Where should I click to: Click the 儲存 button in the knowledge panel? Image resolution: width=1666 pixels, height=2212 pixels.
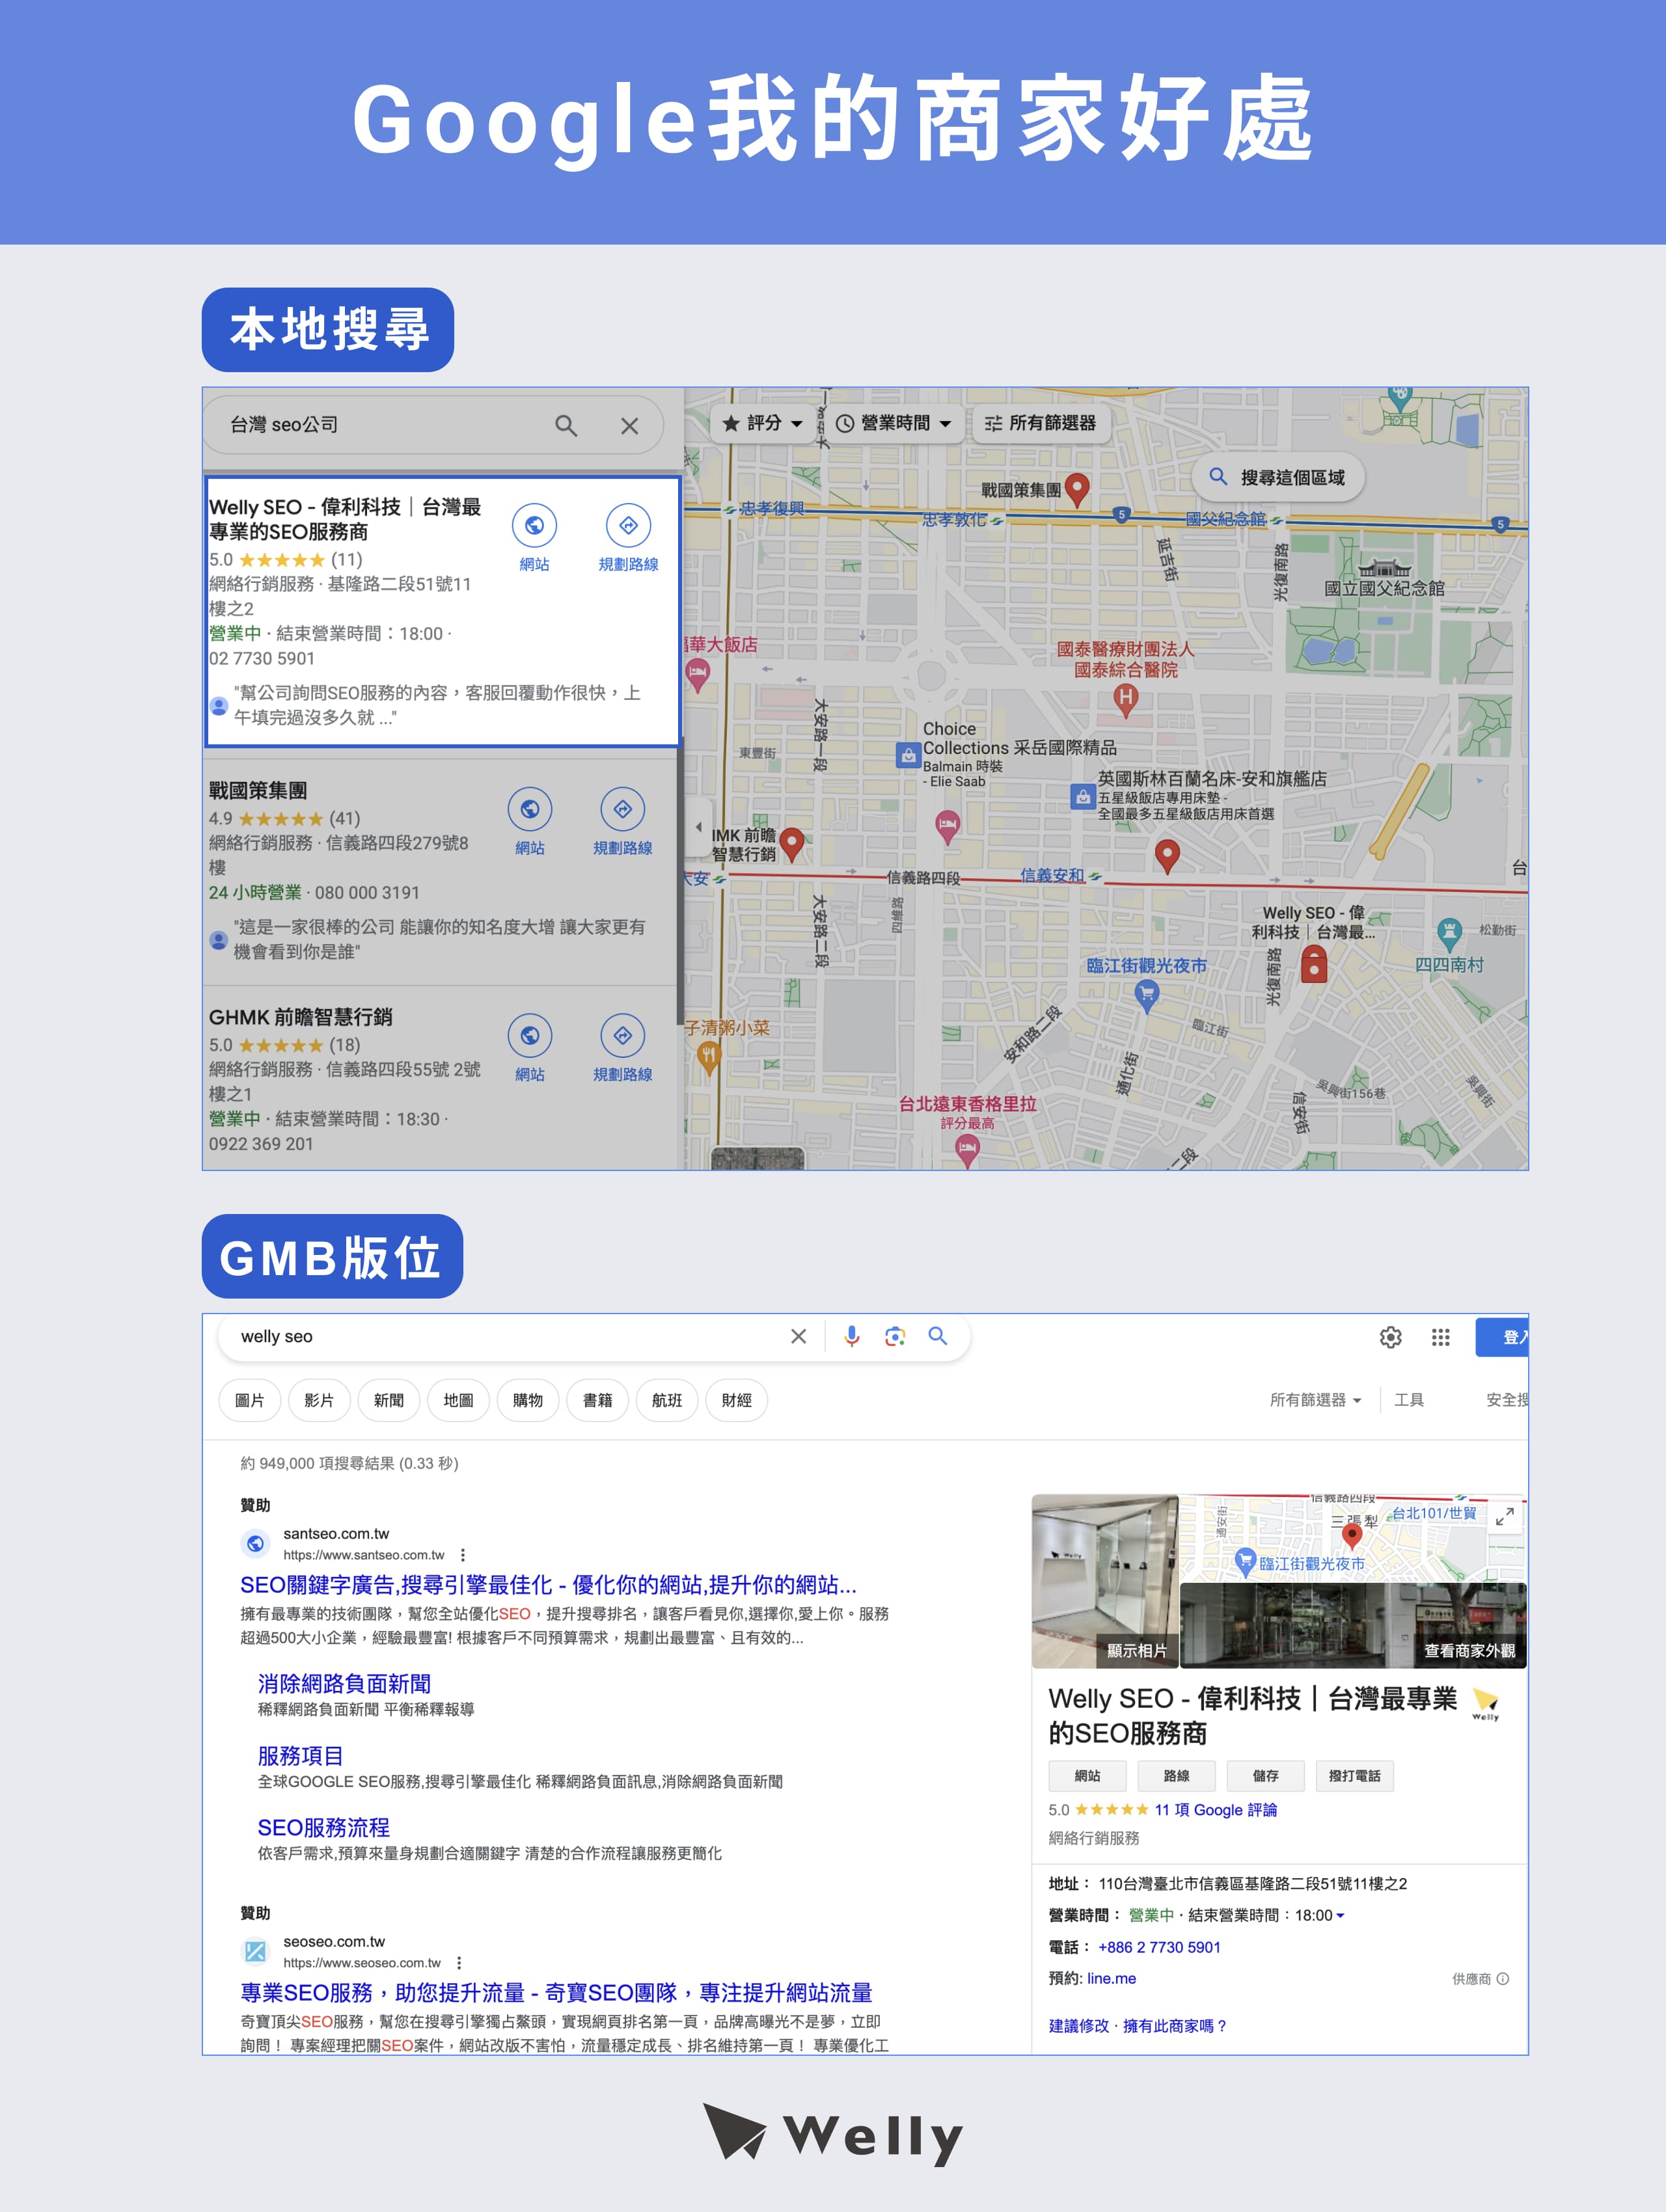tap(1265, 1776)
